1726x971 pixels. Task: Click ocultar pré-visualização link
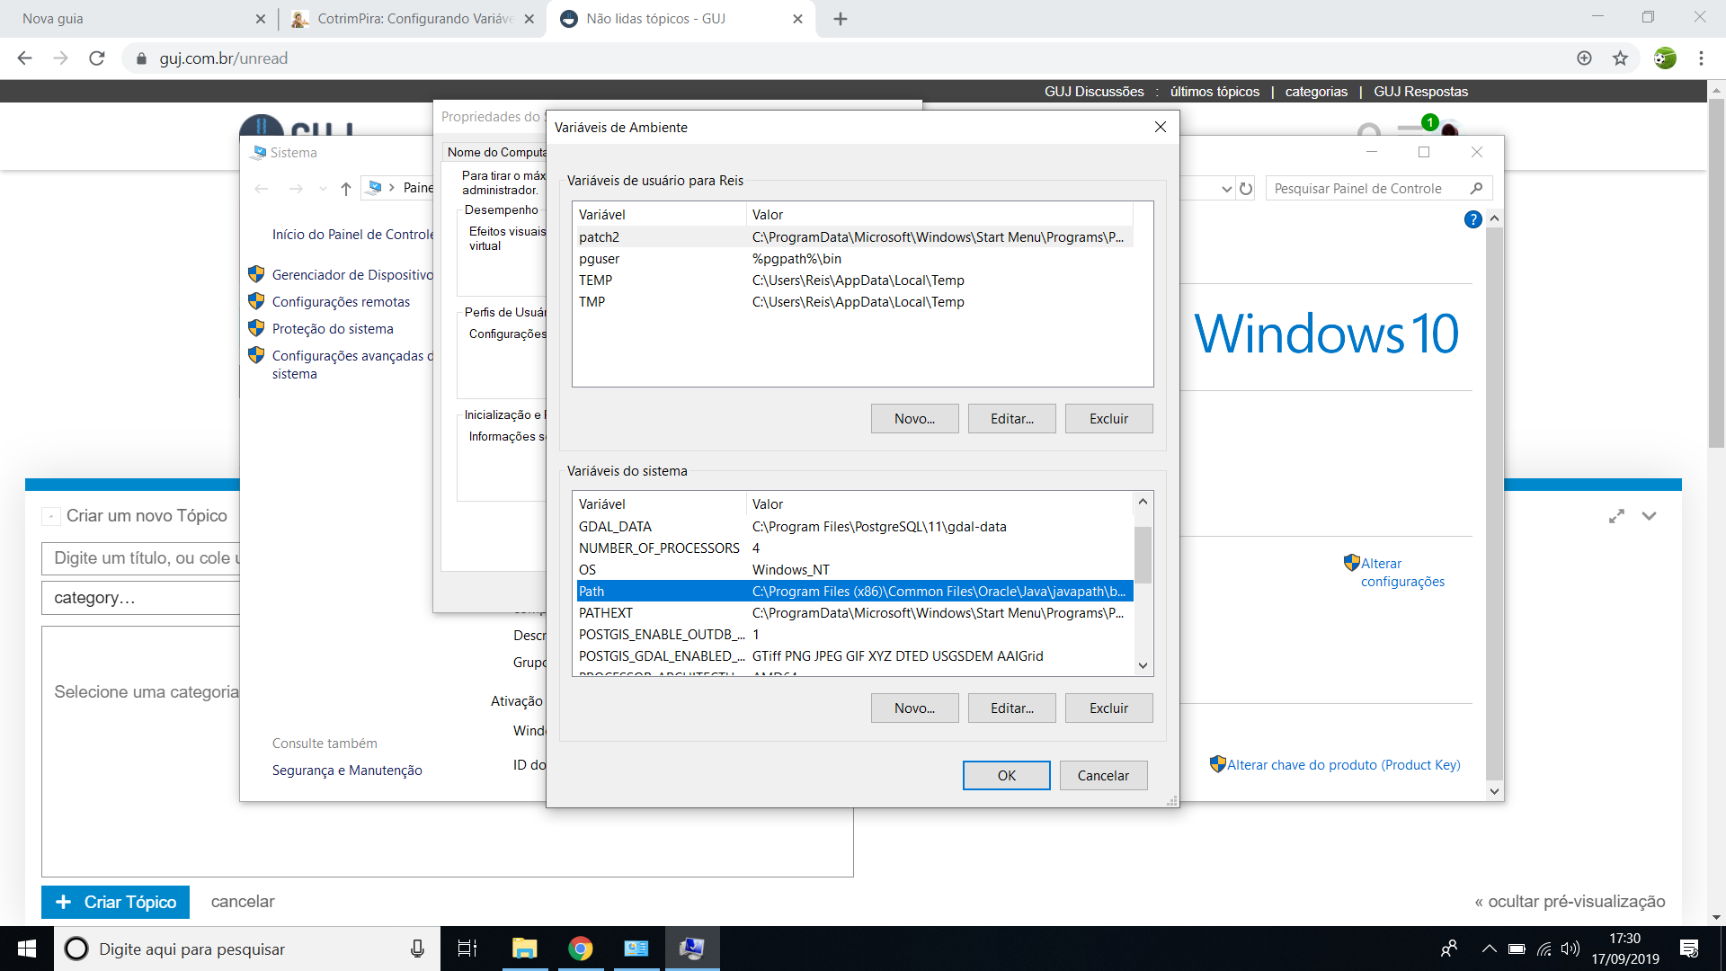(1570, 902)
